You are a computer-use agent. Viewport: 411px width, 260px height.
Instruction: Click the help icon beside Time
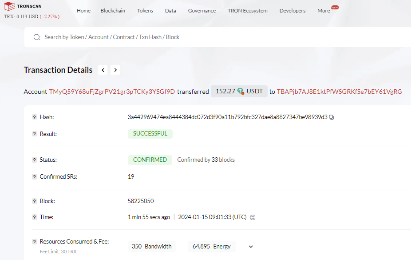coord(35,217)
